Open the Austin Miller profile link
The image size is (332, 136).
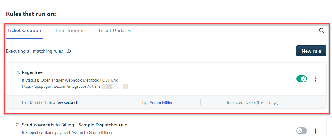[161, 102]
